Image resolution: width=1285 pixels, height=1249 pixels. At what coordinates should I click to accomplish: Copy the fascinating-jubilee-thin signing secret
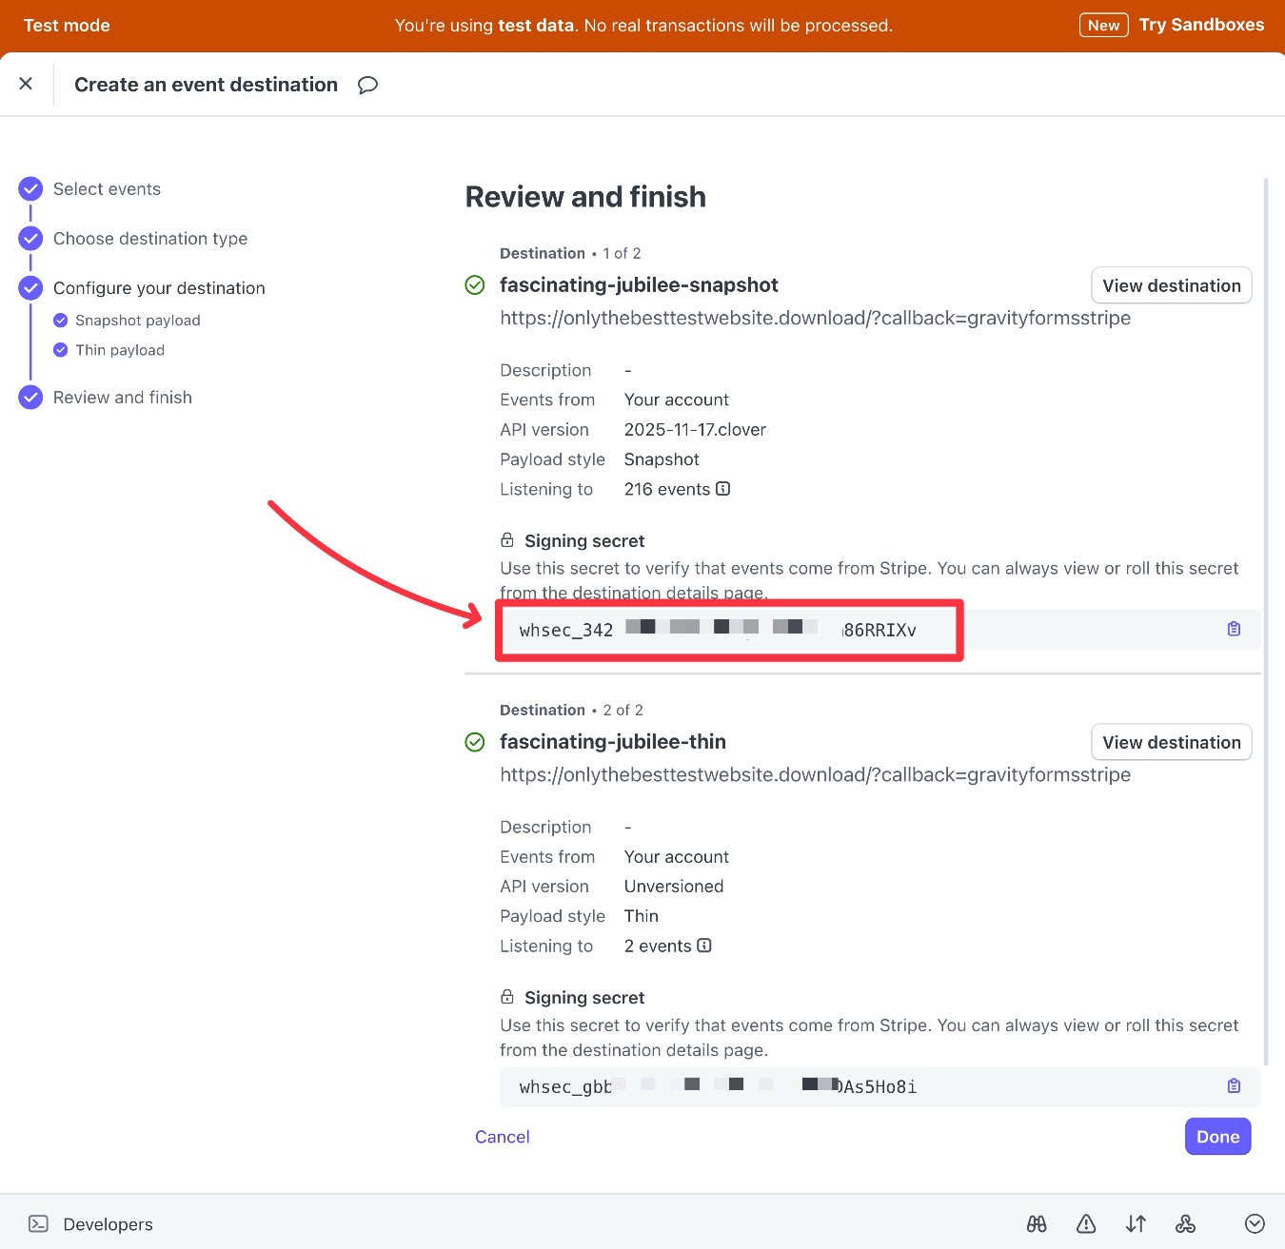pyautogui.click(x=1233, y=1085)
